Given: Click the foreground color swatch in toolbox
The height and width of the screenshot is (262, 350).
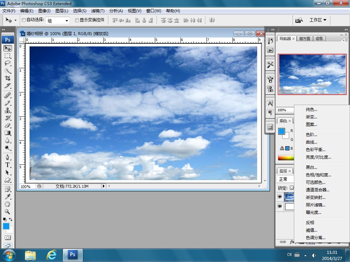Looking at the screenshot, I should tap(6, 226).
